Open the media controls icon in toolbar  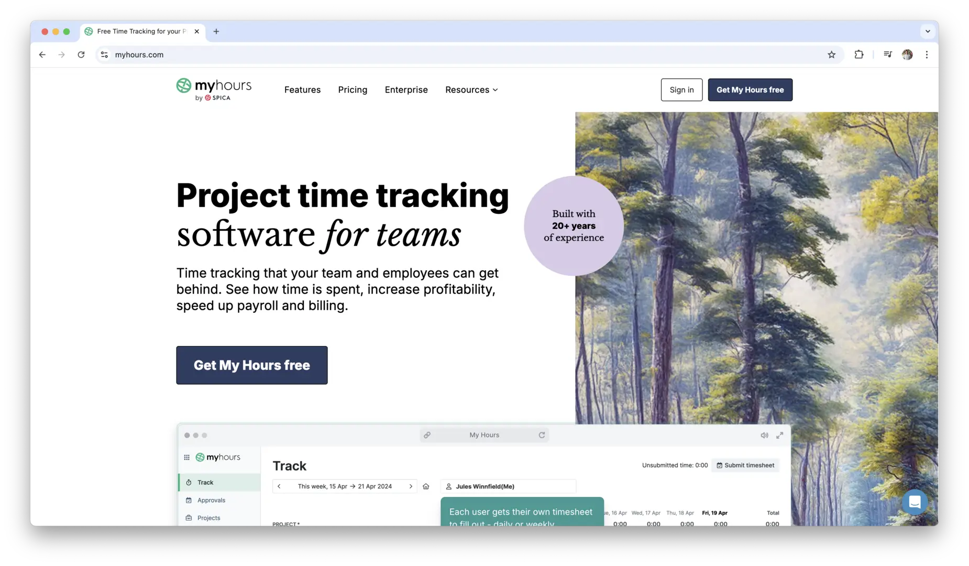[888, 55]
